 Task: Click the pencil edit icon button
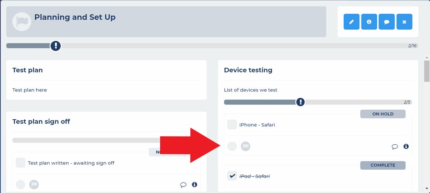tap(351, 22)
